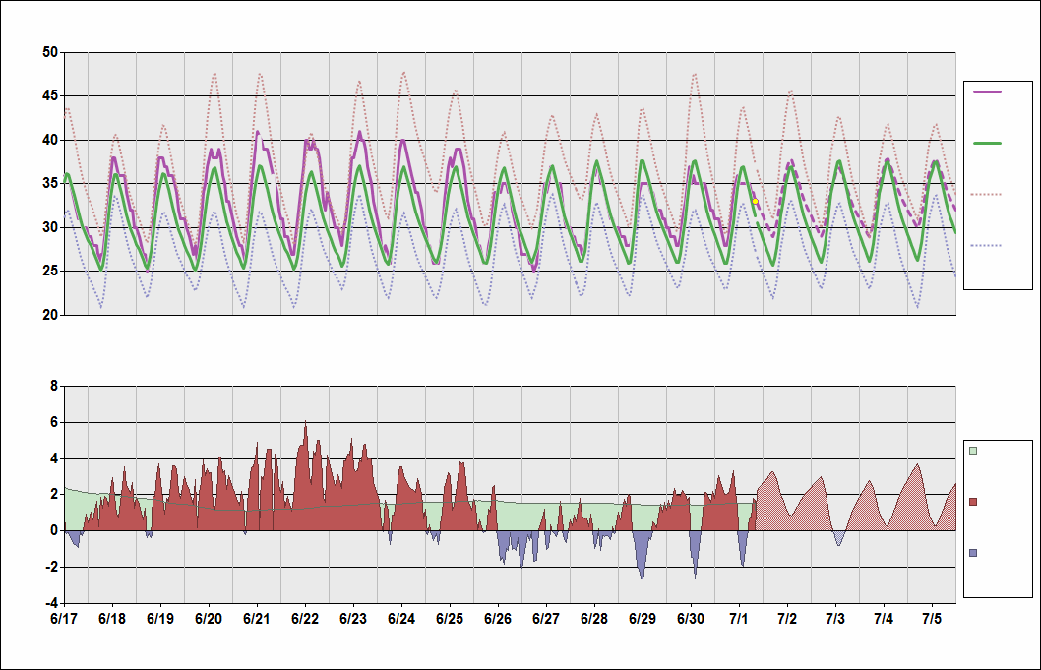This screenshot has height=670, width=1041.
Task: Click the 6/19 date label on x-axis
Action: [160, 619]
